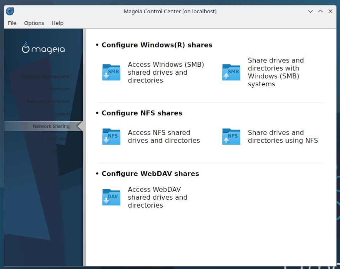
Task: Maximize the Mageia Control Center window
Action: (320, 11)
